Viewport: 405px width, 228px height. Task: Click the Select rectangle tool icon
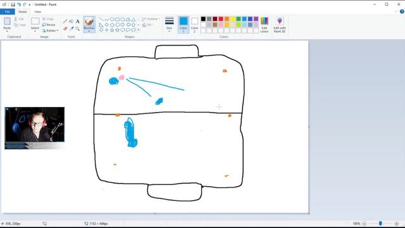pos(35,21)
